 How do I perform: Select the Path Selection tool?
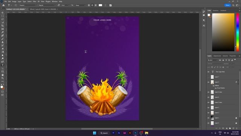coord(3,68)
